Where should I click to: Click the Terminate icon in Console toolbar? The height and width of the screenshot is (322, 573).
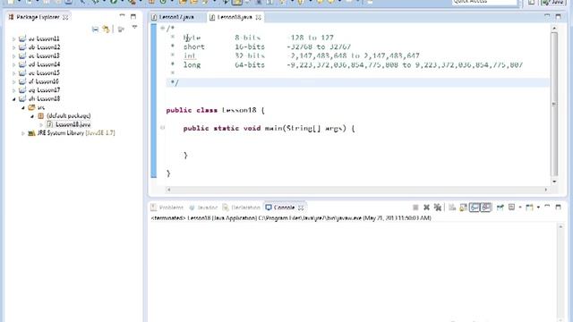click(415, 208)
